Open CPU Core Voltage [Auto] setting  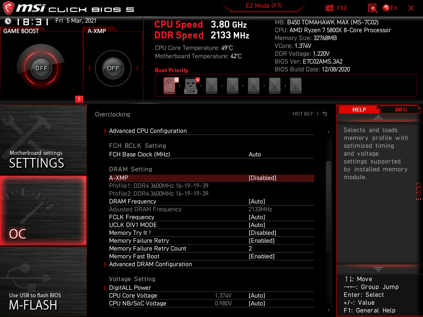click(x=257, y=296)
